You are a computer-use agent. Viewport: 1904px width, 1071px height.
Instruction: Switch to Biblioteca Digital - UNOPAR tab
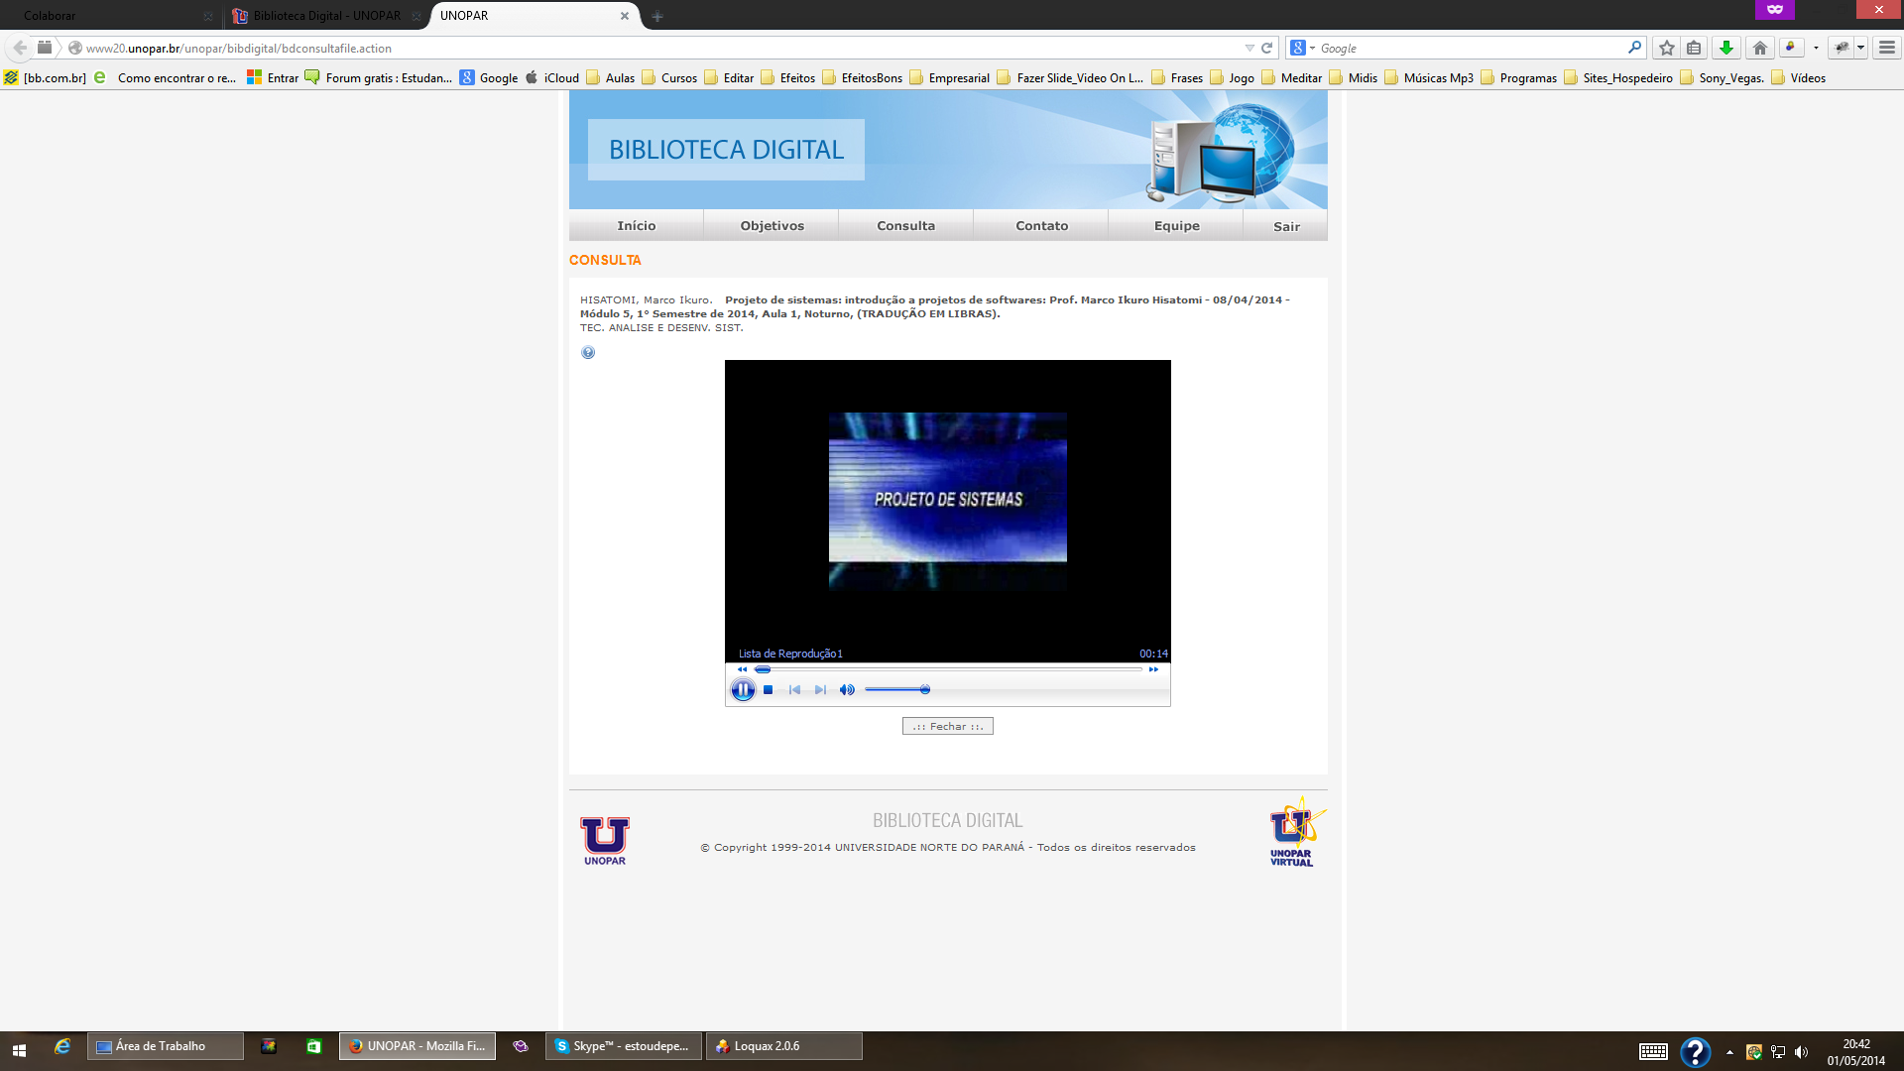pos(325,16)
